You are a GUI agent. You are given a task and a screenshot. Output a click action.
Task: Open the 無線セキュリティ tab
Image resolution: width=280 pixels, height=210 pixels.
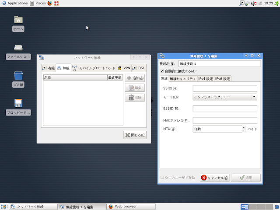click(183, 79)
